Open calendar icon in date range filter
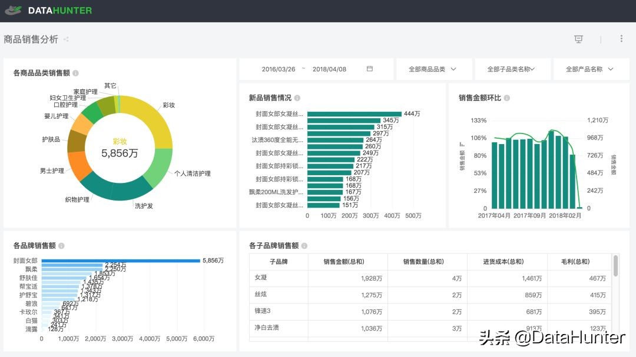 (x=370, y=69)
